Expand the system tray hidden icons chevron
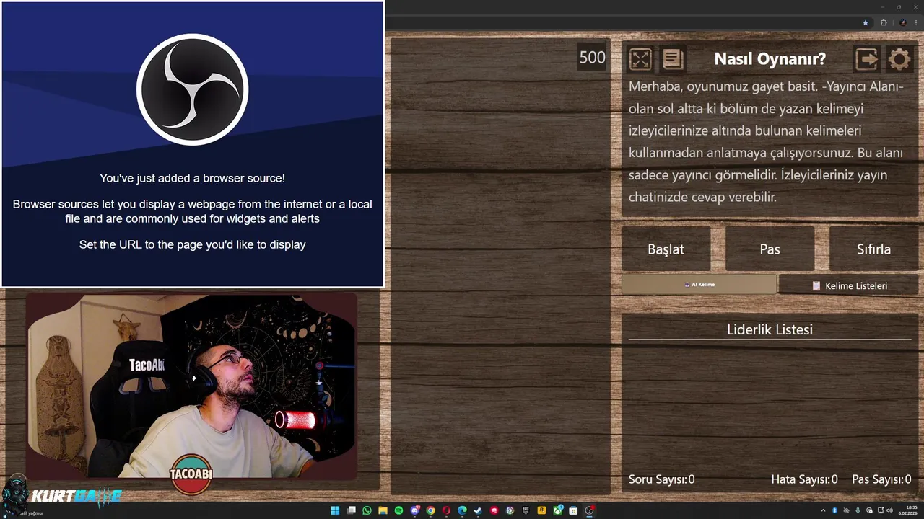924x519 pixels. pyautogui.click(x=823, y=510)
